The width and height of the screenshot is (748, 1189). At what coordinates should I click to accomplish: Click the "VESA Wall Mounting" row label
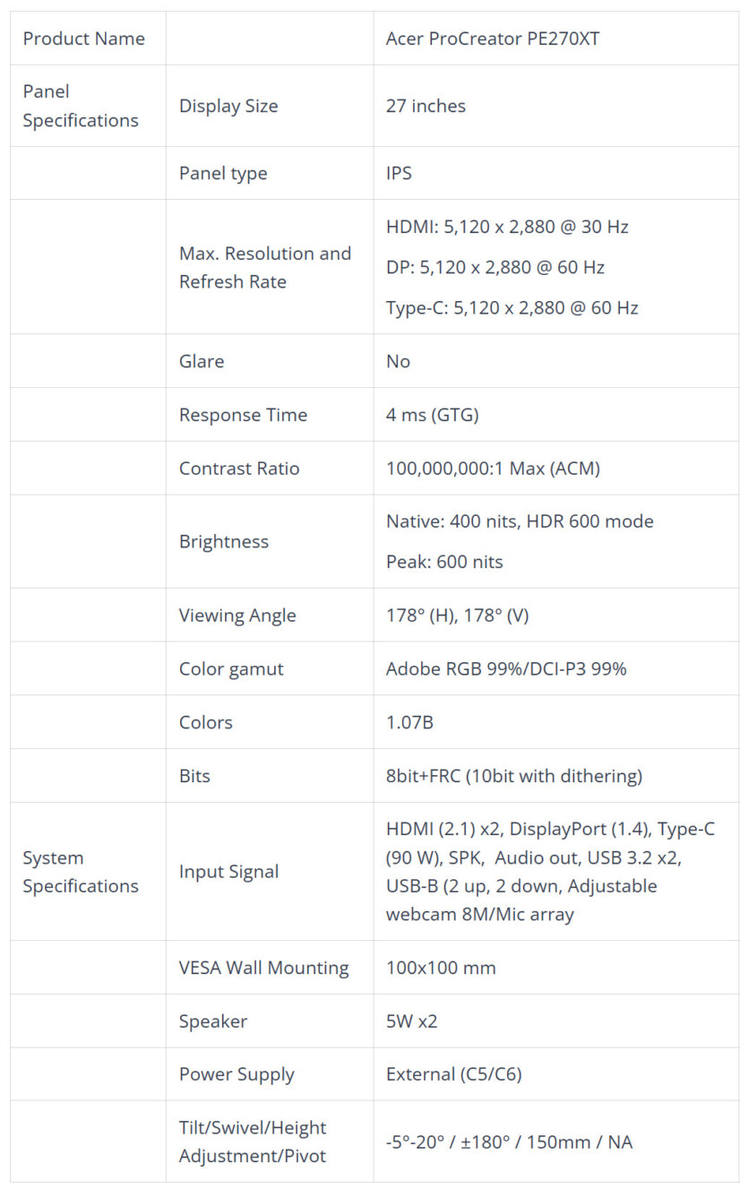(263, 968)
